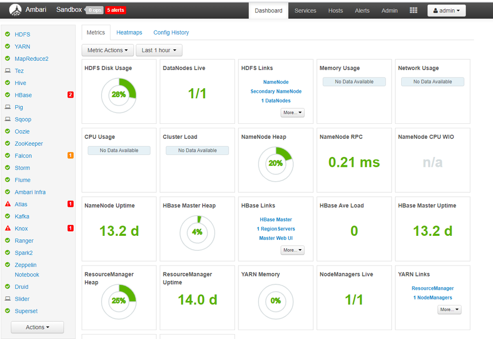Open the Secondary NameNode link
Viewport: 493px width, 339px height.
[276, 91]
